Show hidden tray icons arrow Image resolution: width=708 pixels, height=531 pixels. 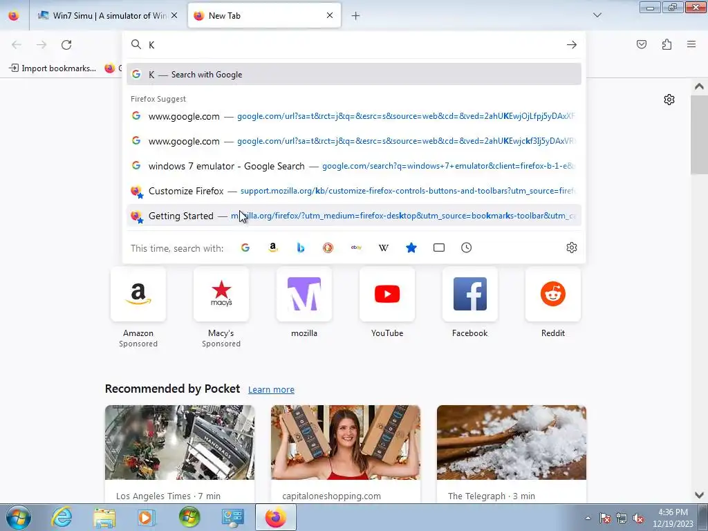point(588,518)
